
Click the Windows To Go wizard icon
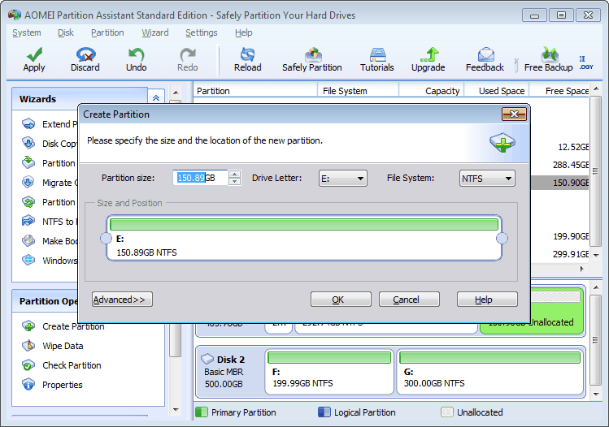(28, 260)
